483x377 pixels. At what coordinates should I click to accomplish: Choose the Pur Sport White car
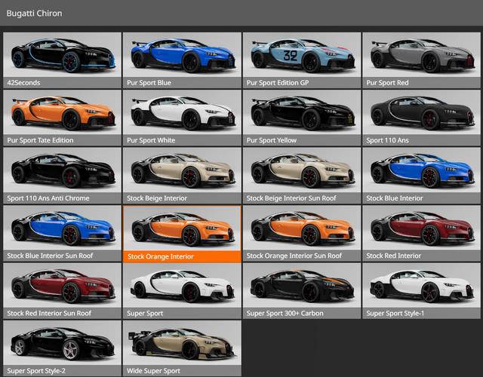[182, 118]
